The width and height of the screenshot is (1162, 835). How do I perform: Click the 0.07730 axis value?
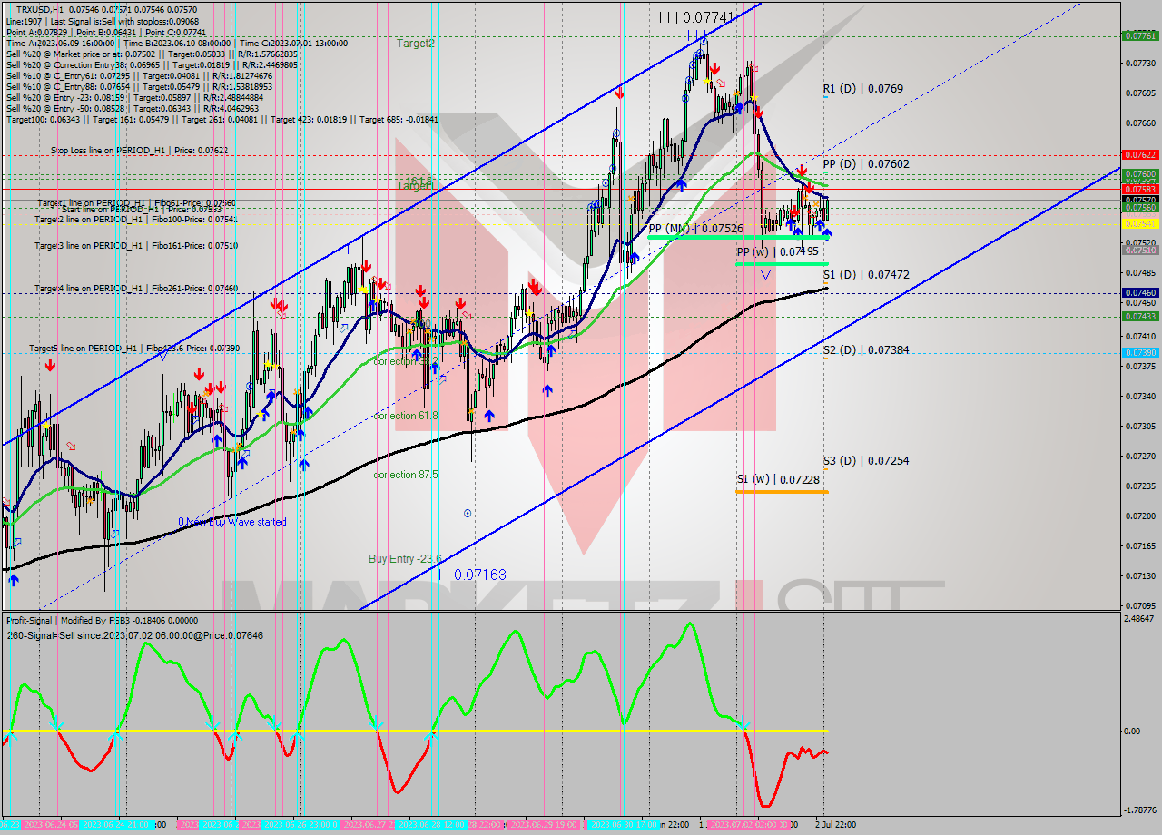1140,64
